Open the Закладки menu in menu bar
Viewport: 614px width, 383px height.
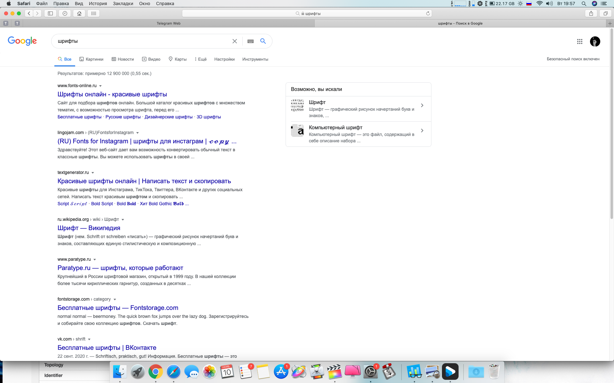123,4
